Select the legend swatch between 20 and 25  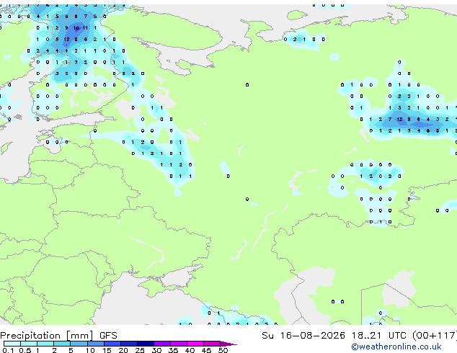pyautogui.click(x=128, y=344)
